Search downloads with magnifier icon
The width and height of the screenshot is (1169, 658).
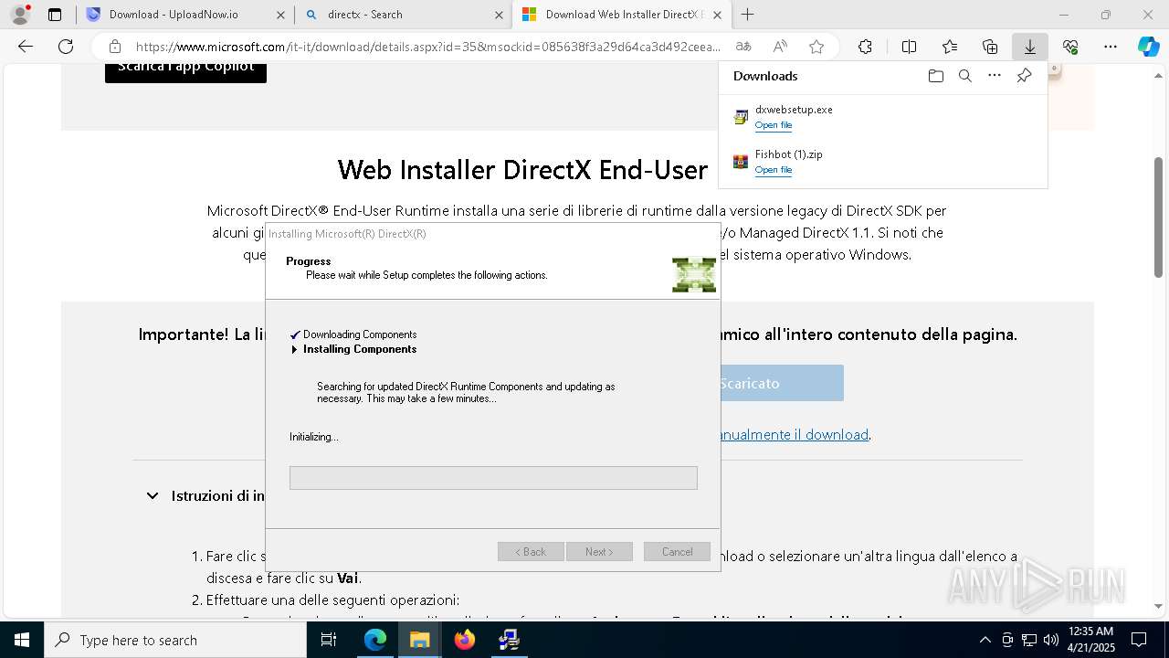[964, 76]
